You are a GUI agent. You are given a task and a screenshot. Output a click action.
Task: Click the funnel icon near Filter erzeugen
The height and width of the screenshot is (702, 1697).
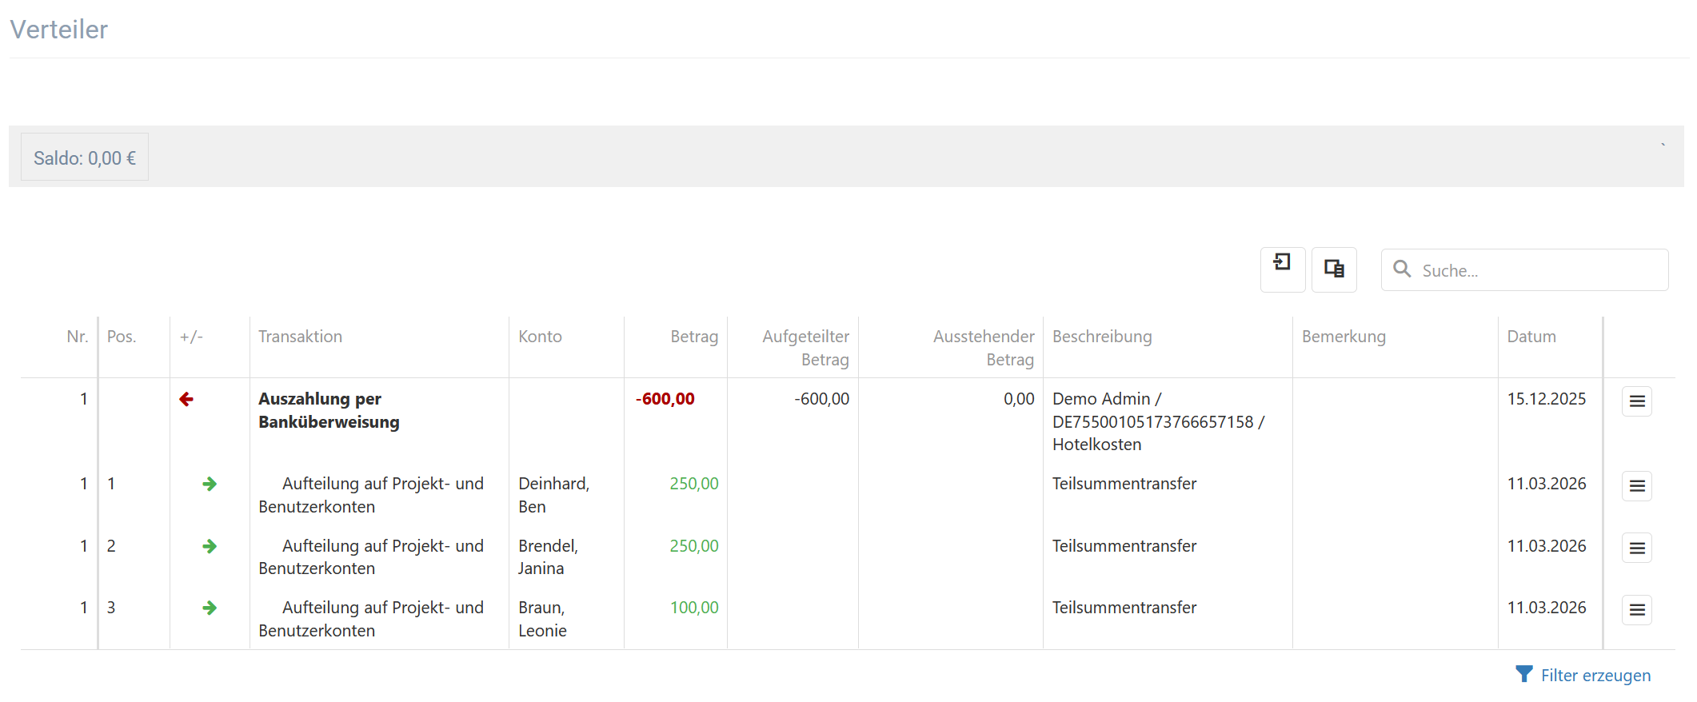point(1524,675)
